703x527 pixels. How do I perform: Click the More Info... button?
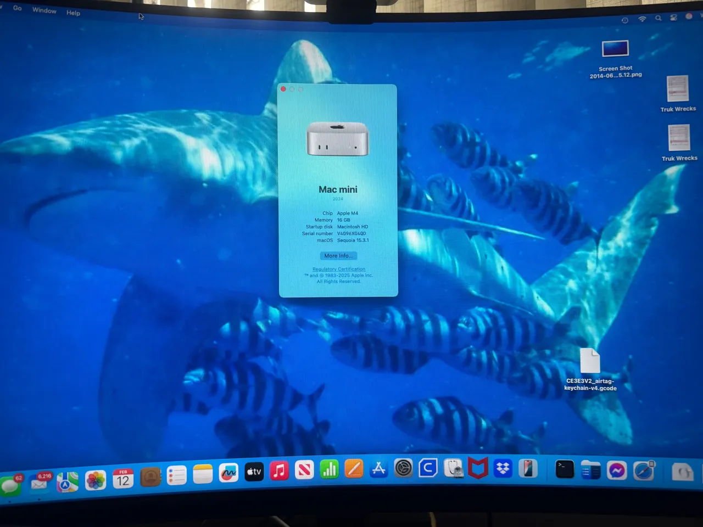(338, 256)
